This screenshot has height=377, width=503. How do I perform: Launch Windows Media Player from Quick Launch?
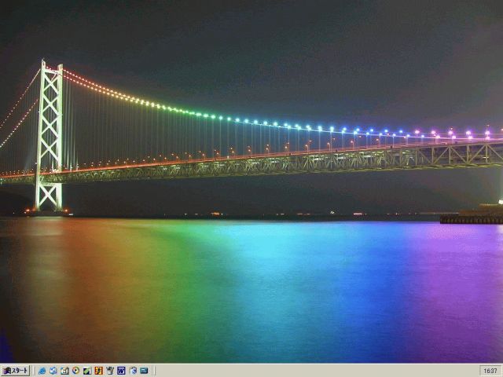tap(76, 371)
